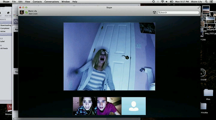The height and width of the screenshot is (120, 216).
Task: Open the Window menu in menu bar
Action: click(x=66, y=1)
